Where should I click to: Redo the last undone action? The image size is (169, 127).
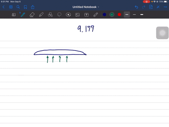point(144,7)
